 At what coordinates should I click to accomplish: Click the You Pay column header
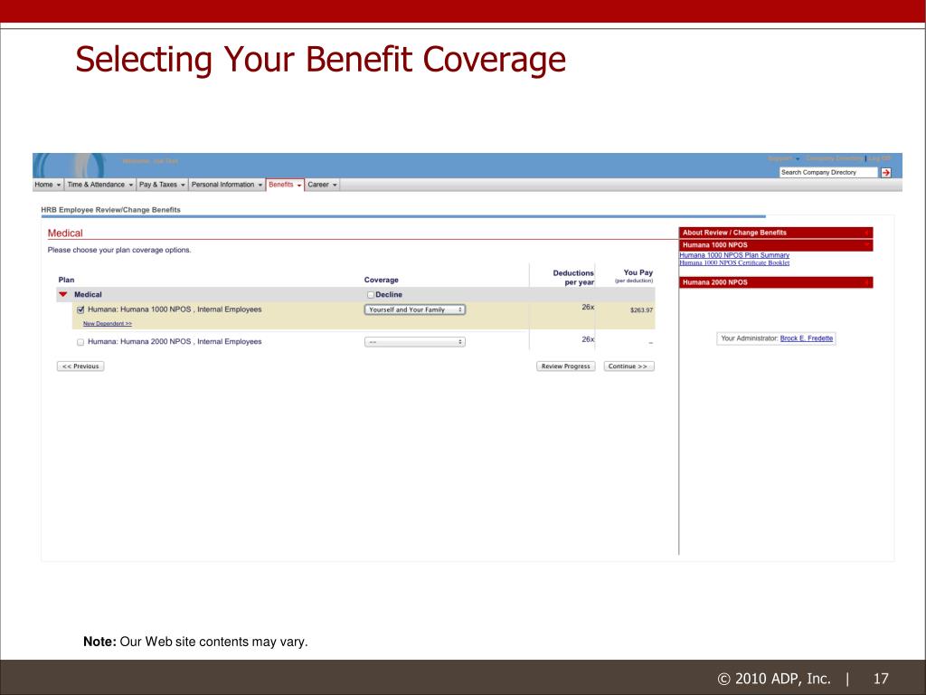(x=634, y=276)
